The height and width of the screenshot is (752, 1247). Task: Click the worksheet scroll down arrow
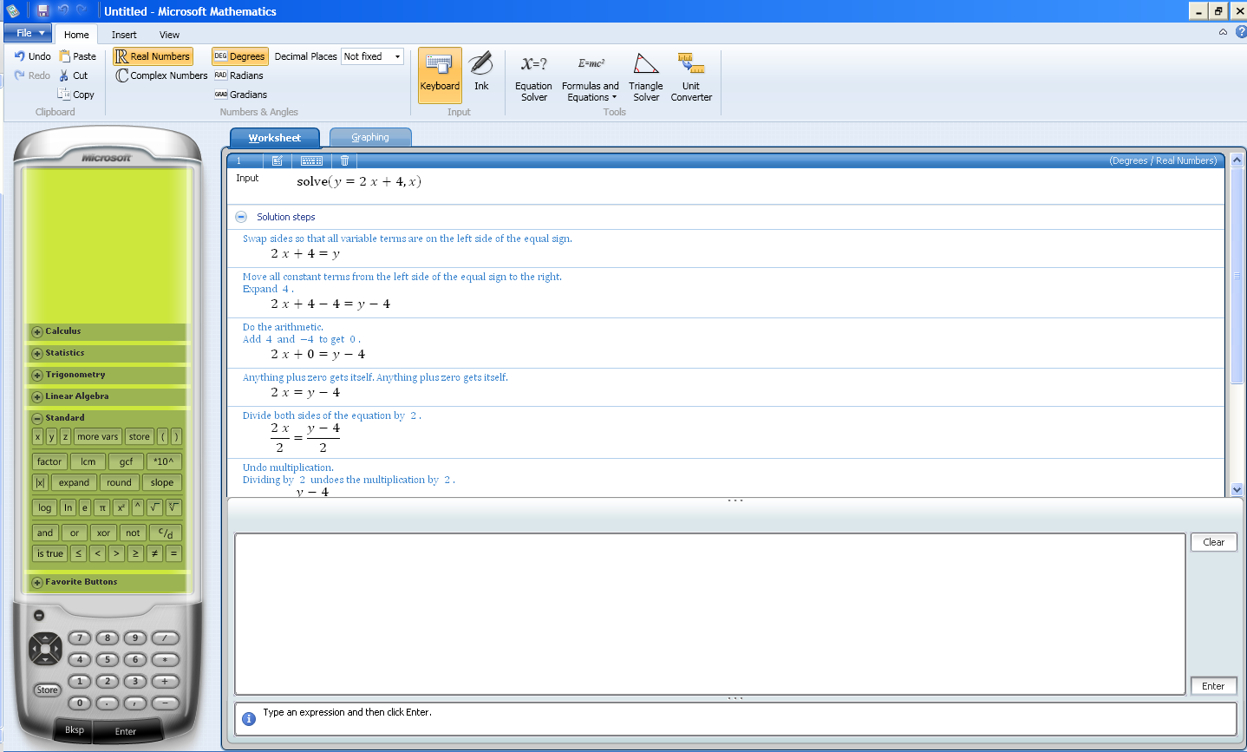(x=1237, y=490)
